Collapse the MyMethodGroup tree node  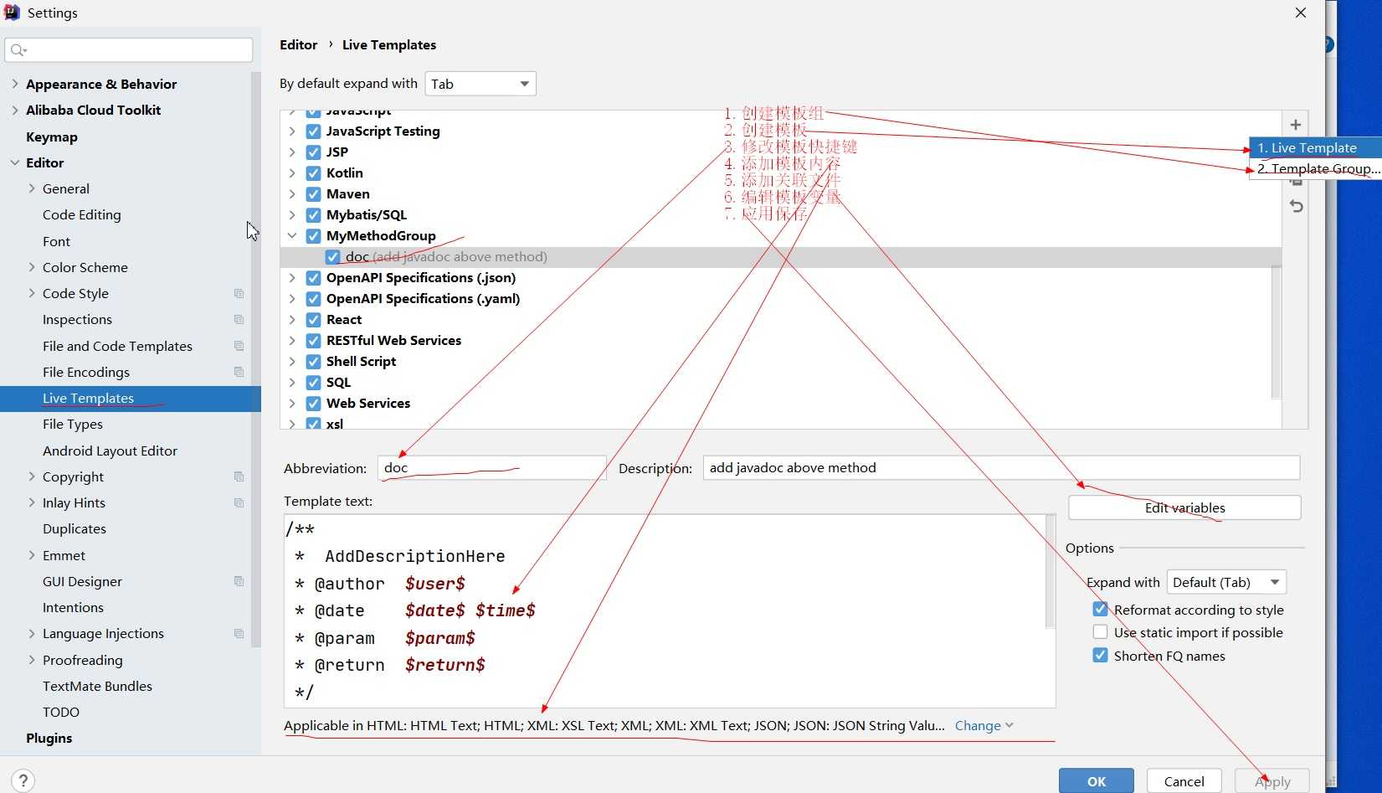[x=291, y=236]
